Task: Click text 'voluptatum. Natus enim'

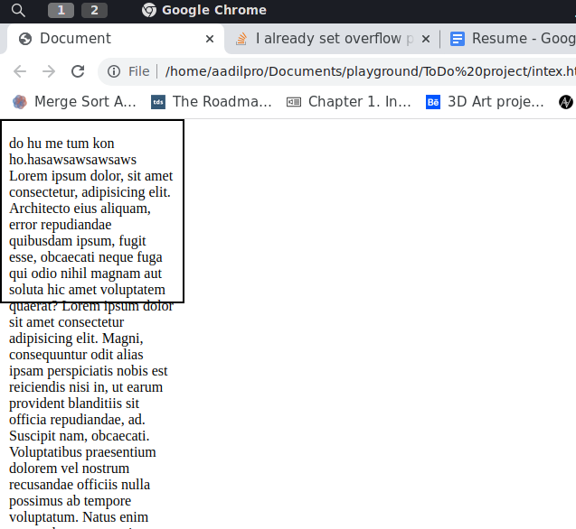Action: [79, 517]
